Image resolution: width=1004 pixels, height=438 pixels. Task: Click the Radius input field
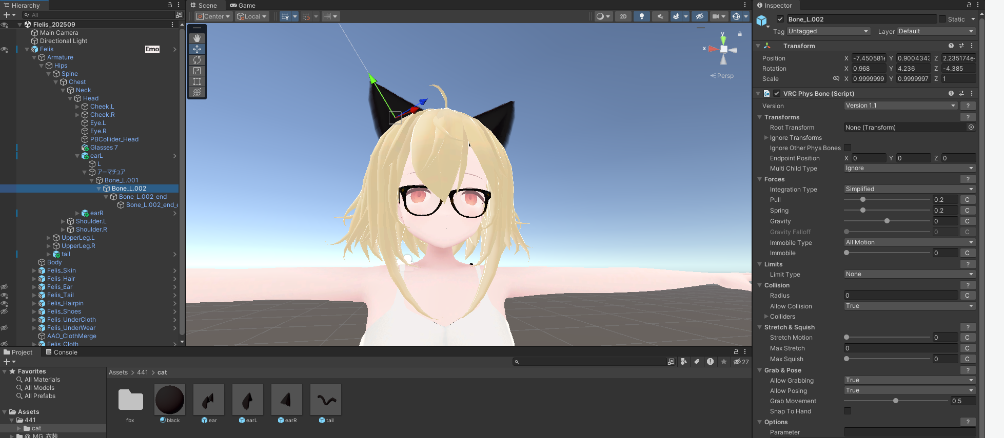point(901,296)
